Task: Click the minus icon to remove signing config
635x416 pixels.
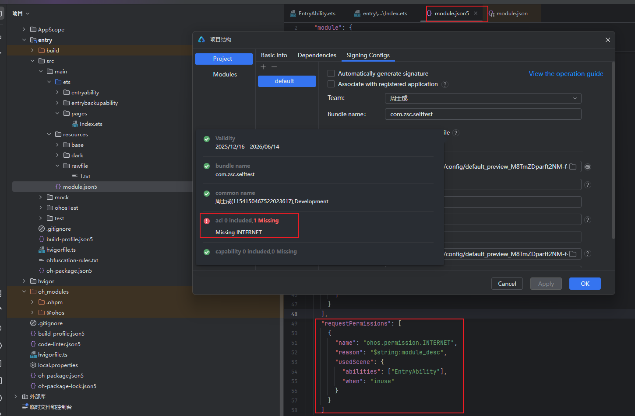Action: point(274,67)
